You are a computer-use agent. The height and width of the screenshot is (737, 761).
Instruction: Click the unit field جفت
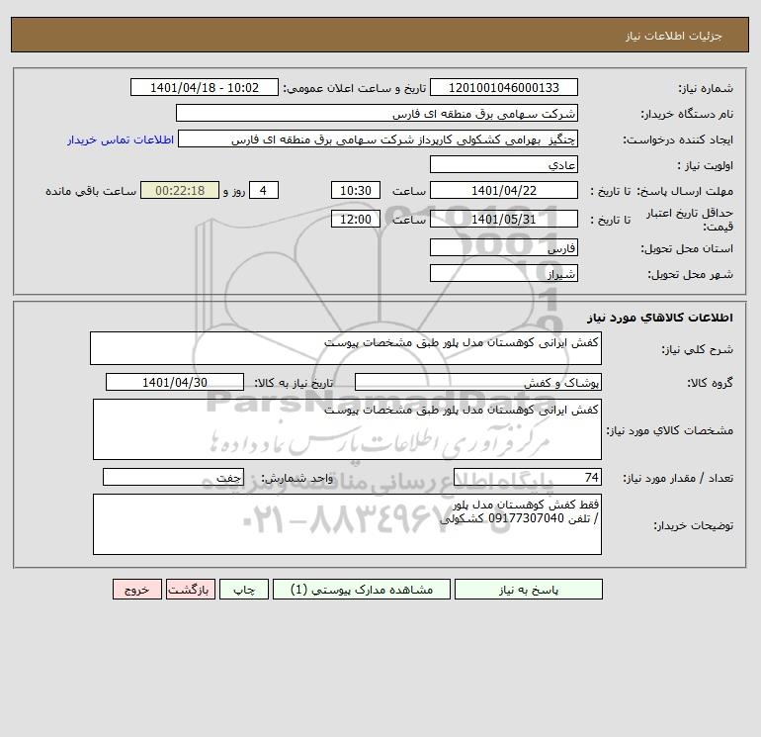point(173,477)
